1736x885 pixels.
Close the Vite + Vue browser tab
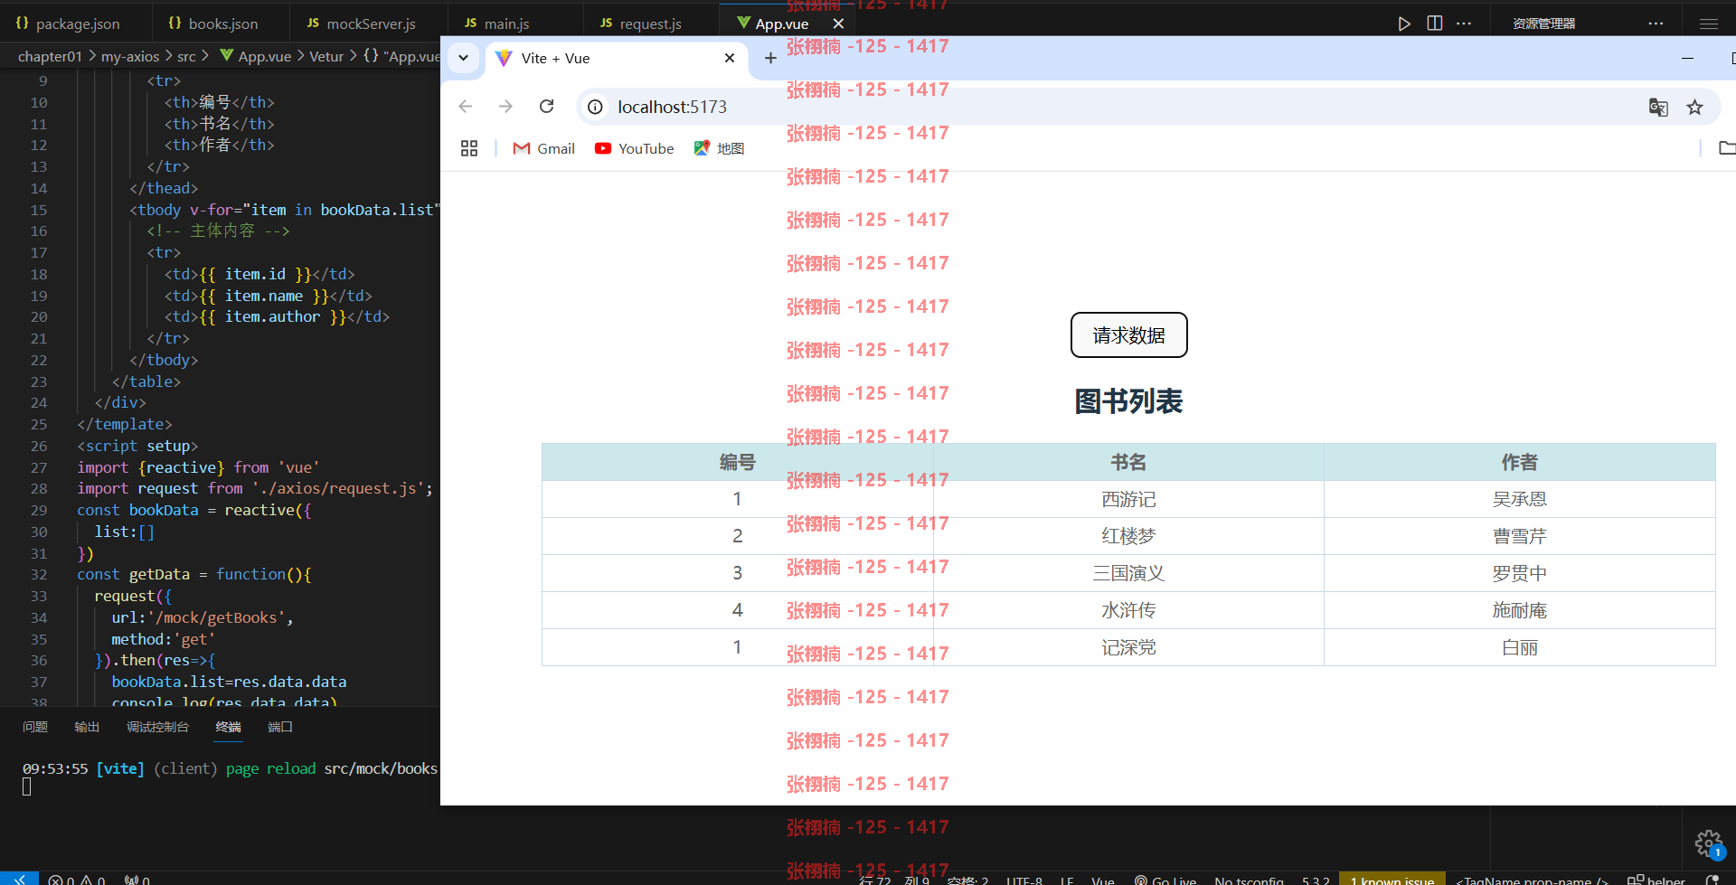coord(730,58)
